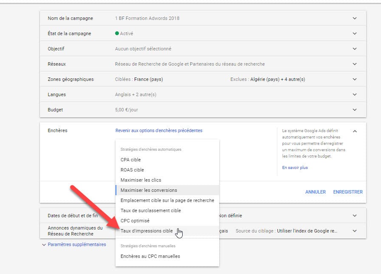
Task: Select CPA cible bidding strategy
Action: (x=167, y=160)
